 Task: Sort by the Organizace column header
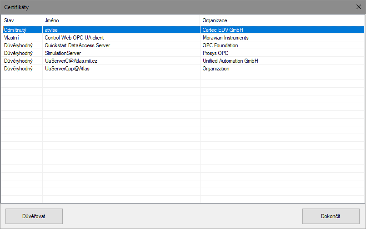click(x=282, y=20)
